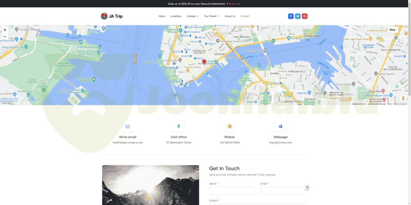Click the Book now promo link

point(235,3)
